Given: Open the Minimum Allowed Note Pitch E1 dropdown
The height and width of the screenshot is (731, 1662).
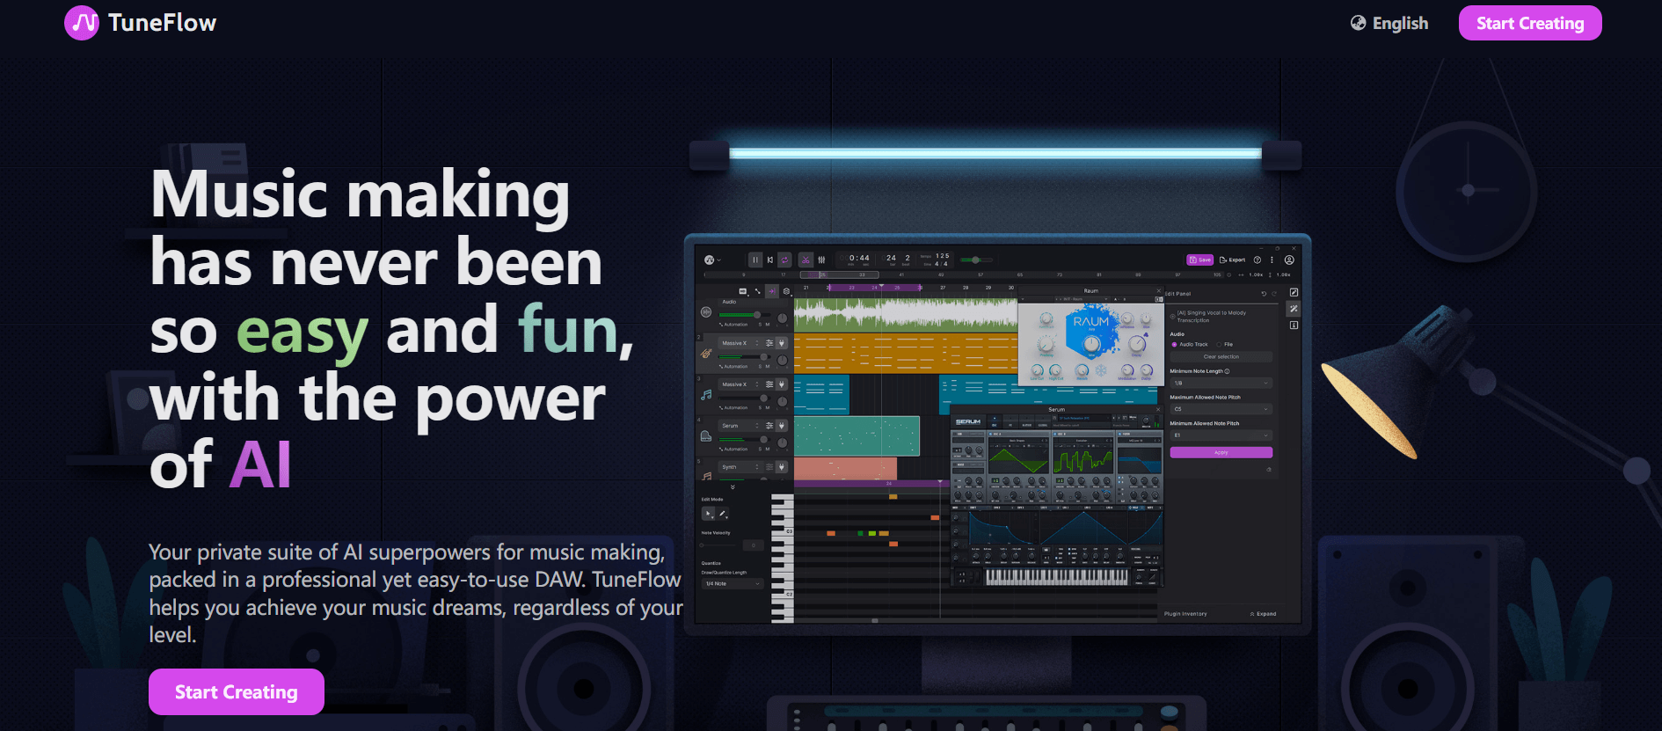Looking at the screenshot, I should pos(1221,435).
